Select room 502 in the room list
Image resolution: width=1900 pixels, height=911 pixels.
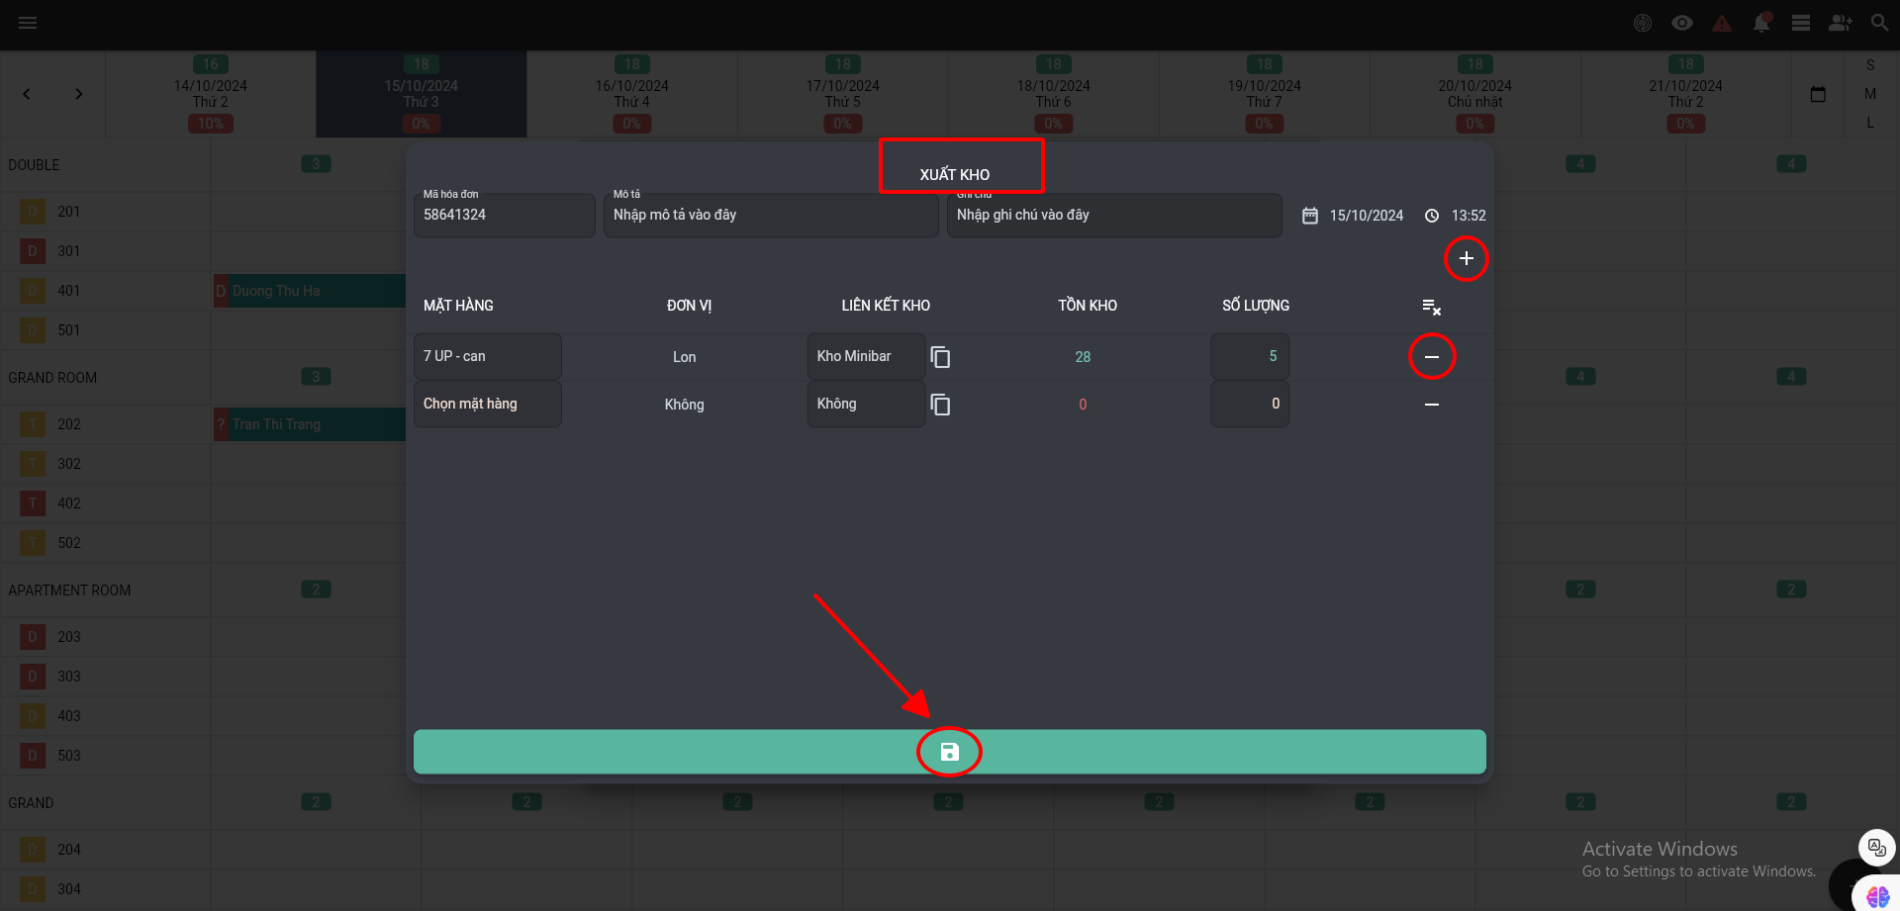click(x=68, y=543)
